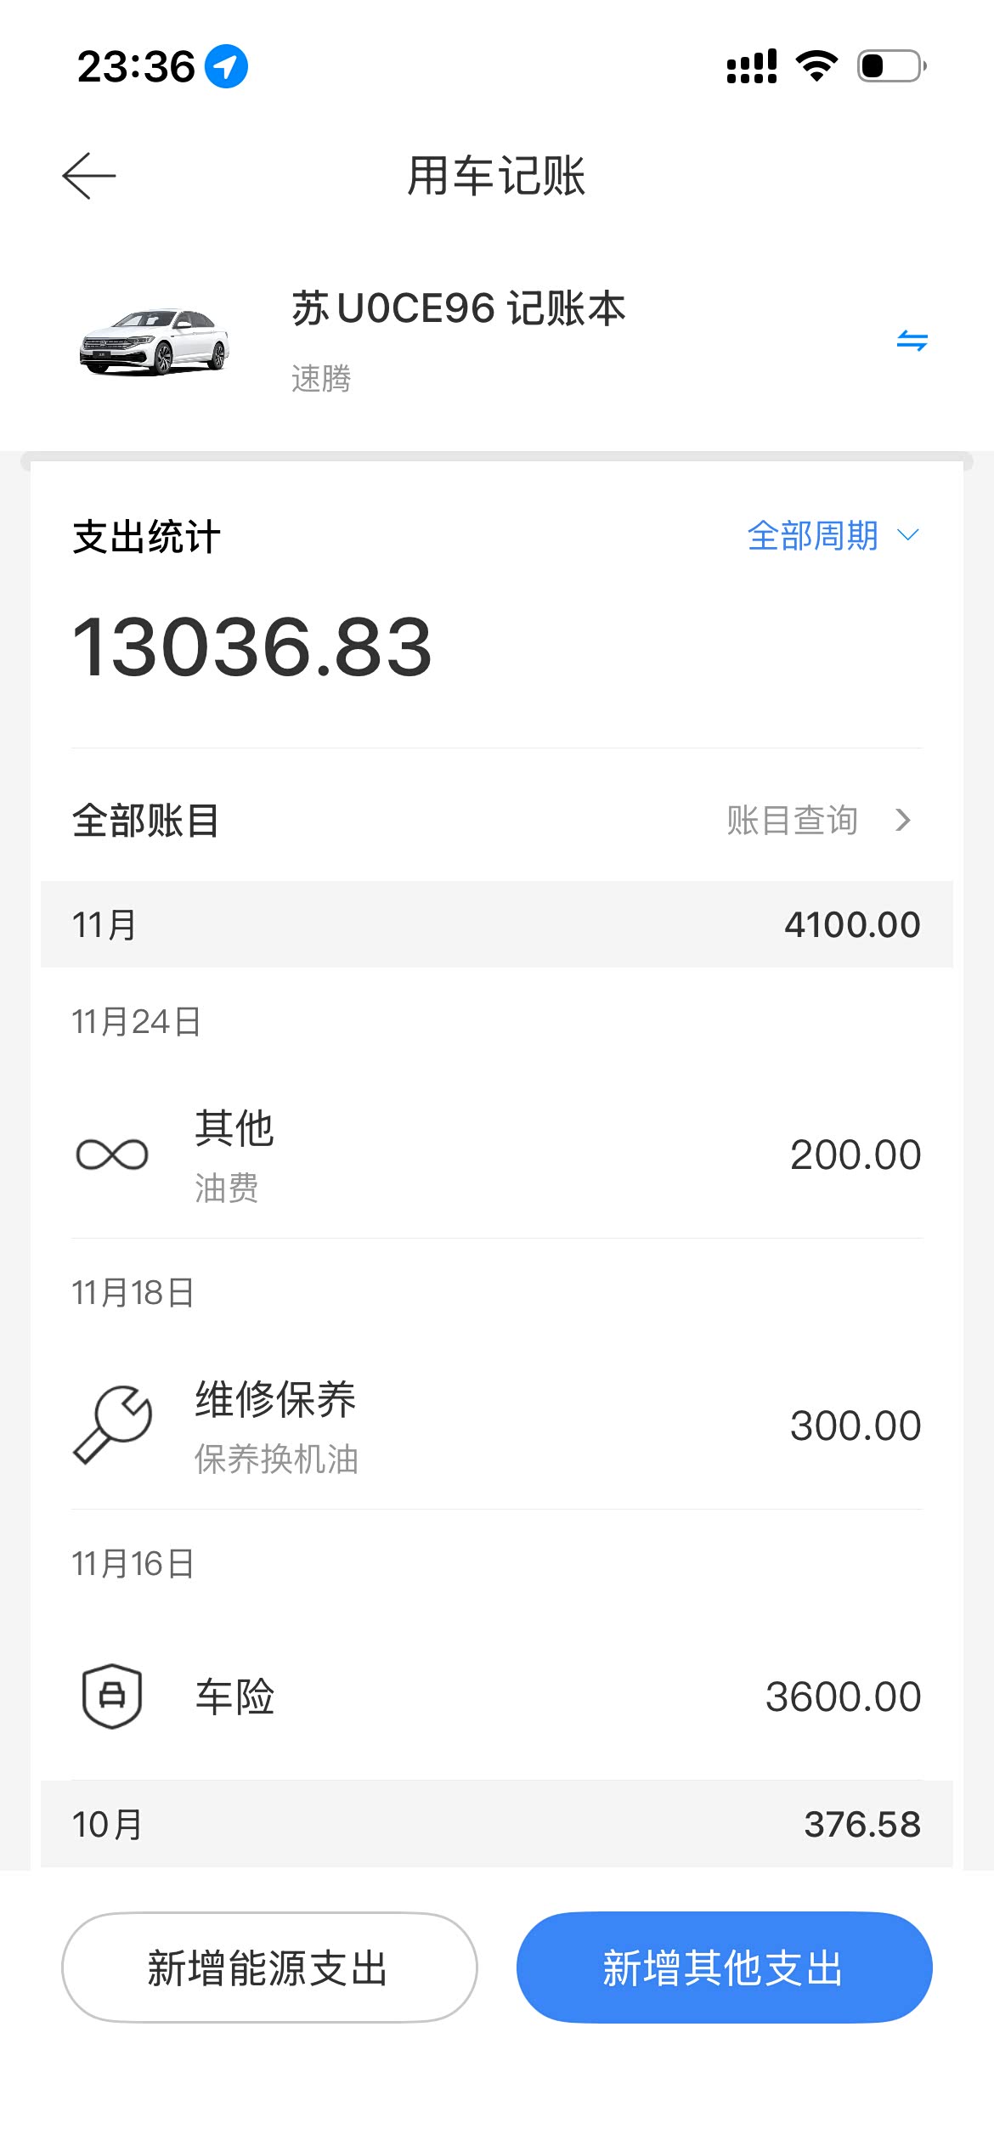This screenshot has height=2151, width=994.
Task: Tap the back arrow icon
Action: 89,176
